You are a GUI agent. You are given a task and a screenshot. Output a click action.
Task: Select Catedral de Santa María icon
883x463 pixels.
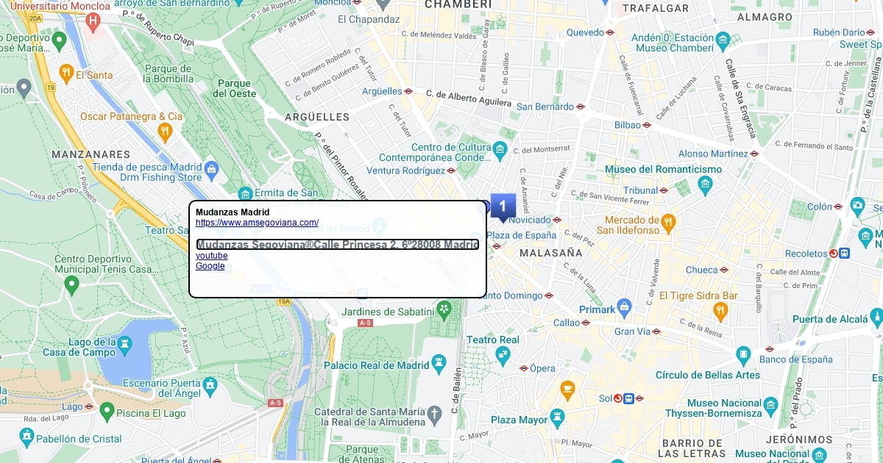pos(436,414)
